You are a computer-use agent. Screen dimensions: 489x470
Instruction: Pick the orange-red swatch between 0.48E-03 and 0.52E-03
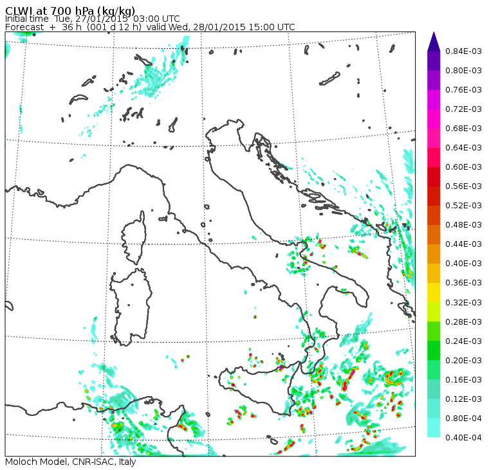pyautogui.click(x=434, y=215)
